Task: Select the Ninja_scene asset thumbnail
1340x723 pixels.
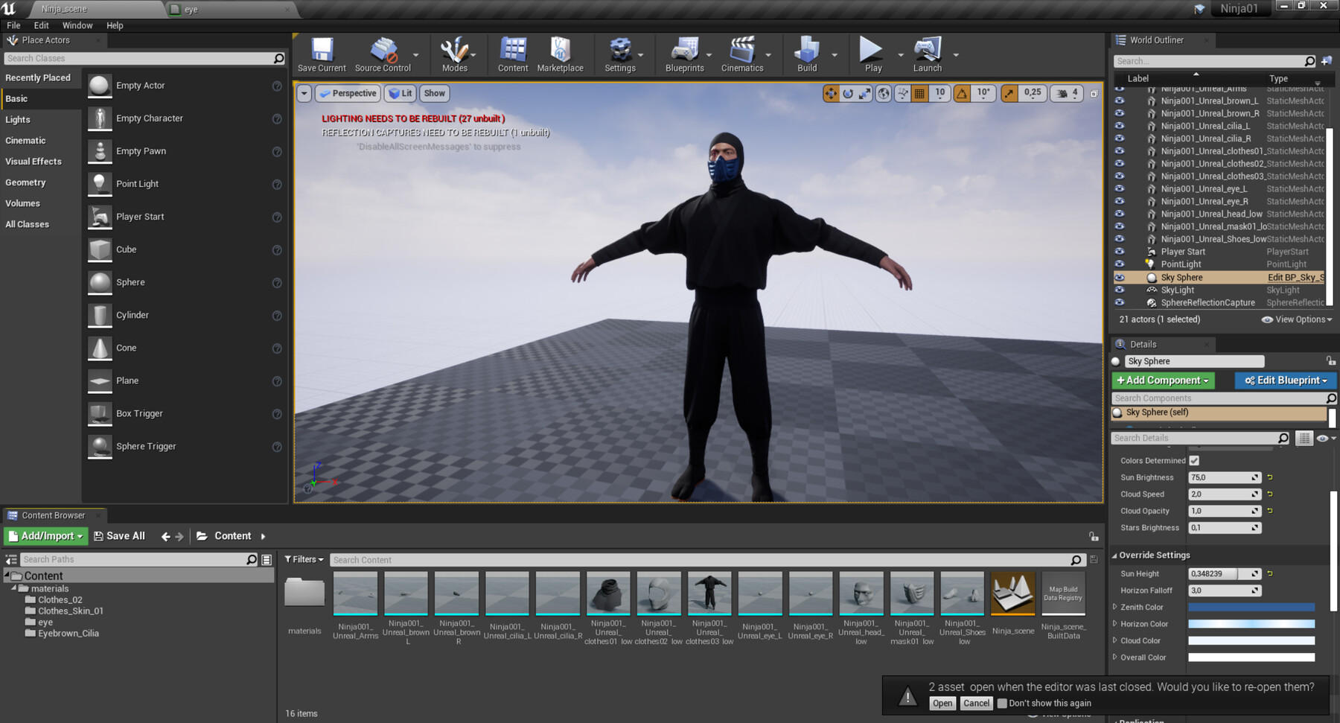Action: pos(1012,593)
